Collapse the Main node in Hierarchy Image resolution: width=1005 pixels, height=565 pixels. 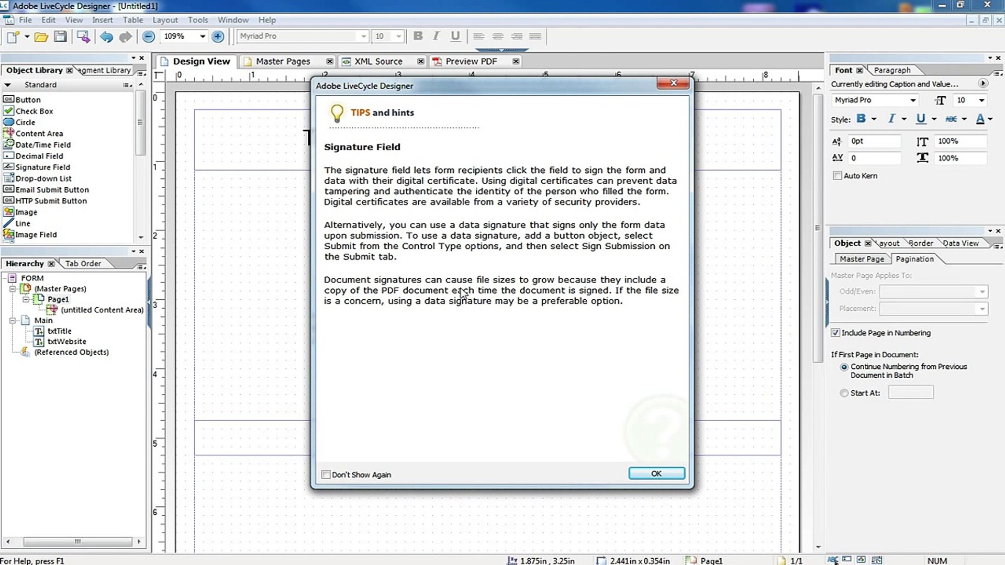click(13, 320)
